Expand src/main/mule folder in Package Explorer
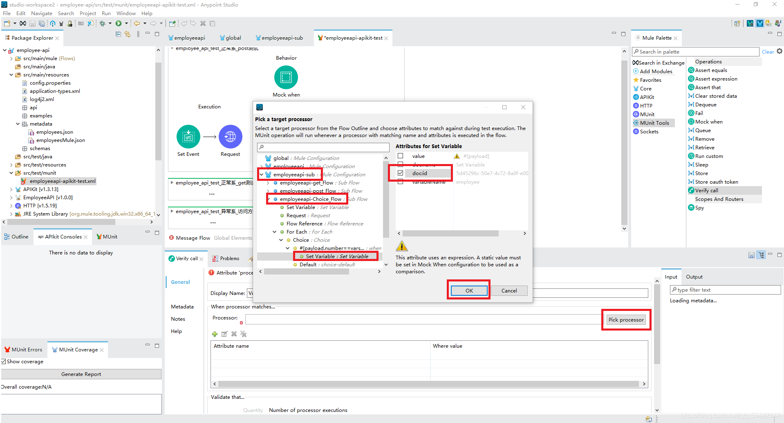This screenshot has height=423, width=784. (11, 59)
